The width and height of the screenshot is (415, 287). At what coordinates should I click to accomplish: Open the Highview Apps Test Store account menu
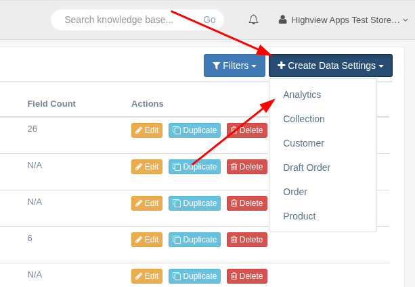345,20
